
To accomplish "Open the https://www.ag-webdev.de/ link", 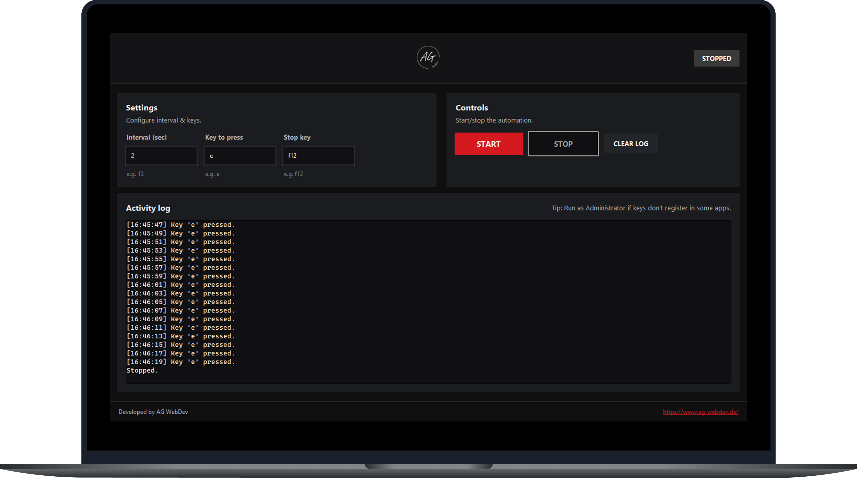I will point(700,412).
